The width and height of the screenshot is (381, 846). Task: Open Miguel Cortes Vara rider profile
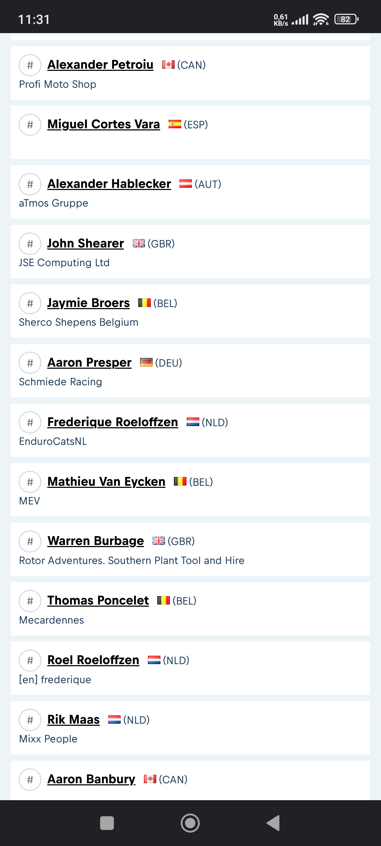click(104, 124)
